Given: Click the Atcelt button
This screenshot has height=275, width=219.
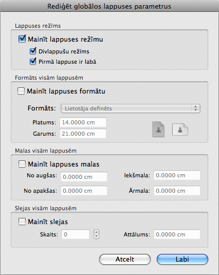Looking at the screenshot, I should [x=125, y=259].
